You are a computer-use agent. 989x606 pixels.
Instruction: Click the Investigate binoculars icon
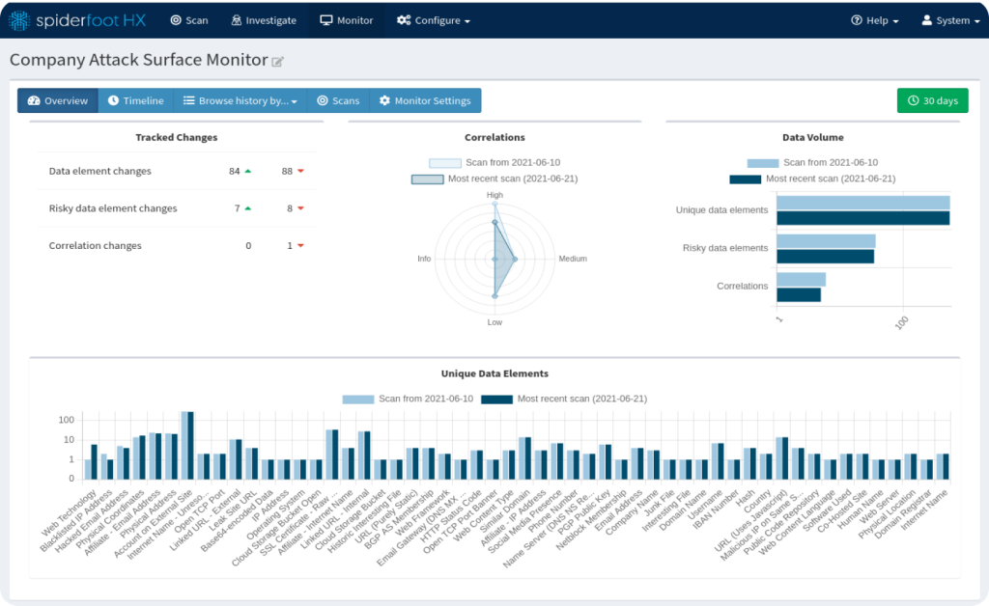click(x=237, y=20)
